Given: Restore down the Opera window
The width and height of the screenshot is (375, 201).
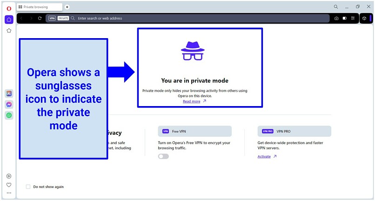Looking at the screenshot, I should click(358, 7).
